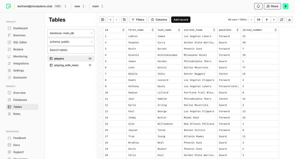Click the Monitoring chart icon
Viewport: 295px width, 159px height.
pos(10,57)
